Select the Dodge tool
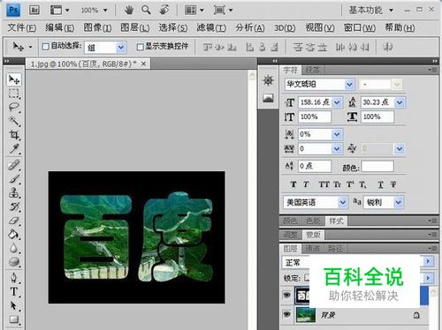 coord(14,262)
